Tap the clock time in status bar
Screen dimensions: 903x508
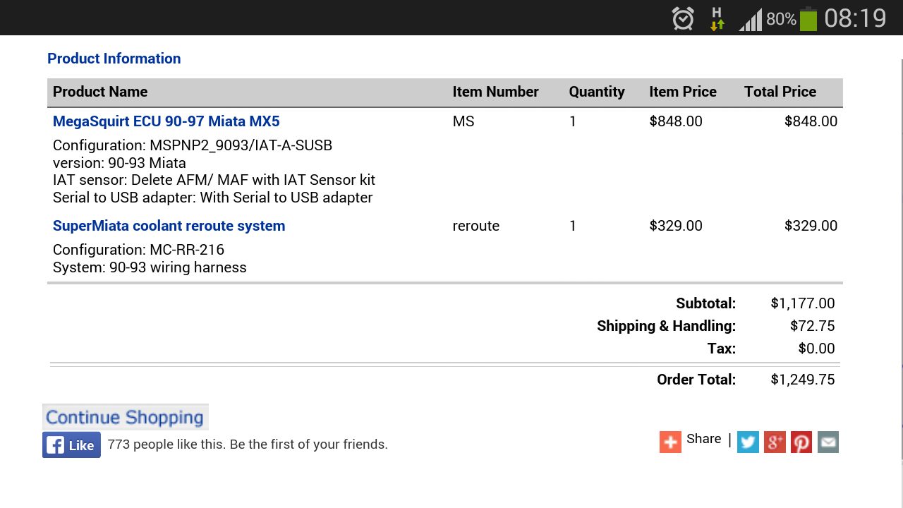(x=855, y=18)
